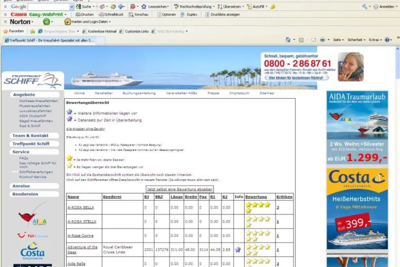Click inside the Google toolbar search field
The image size is (400, 267).
pos(49,7)
